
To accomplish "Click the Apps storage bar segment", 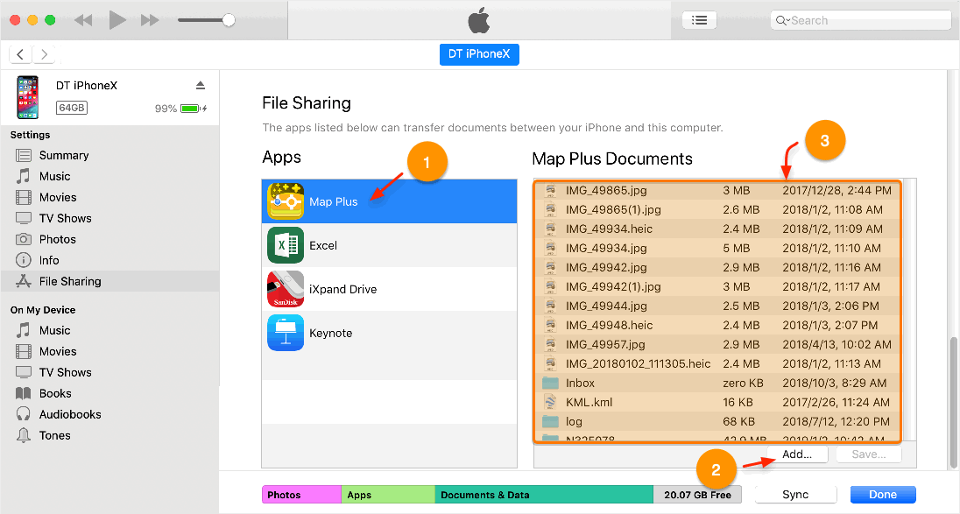I will click(x=388, y=495).
